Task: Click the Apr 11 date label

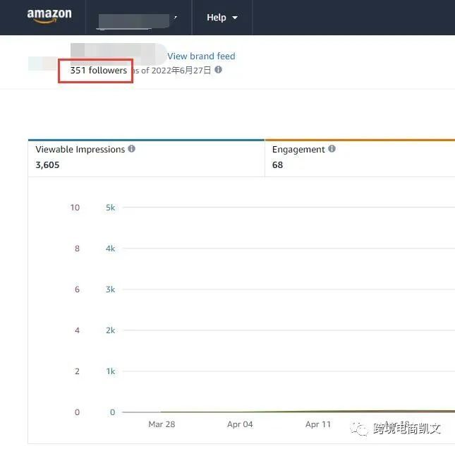Action: click(x=318, y=424)
